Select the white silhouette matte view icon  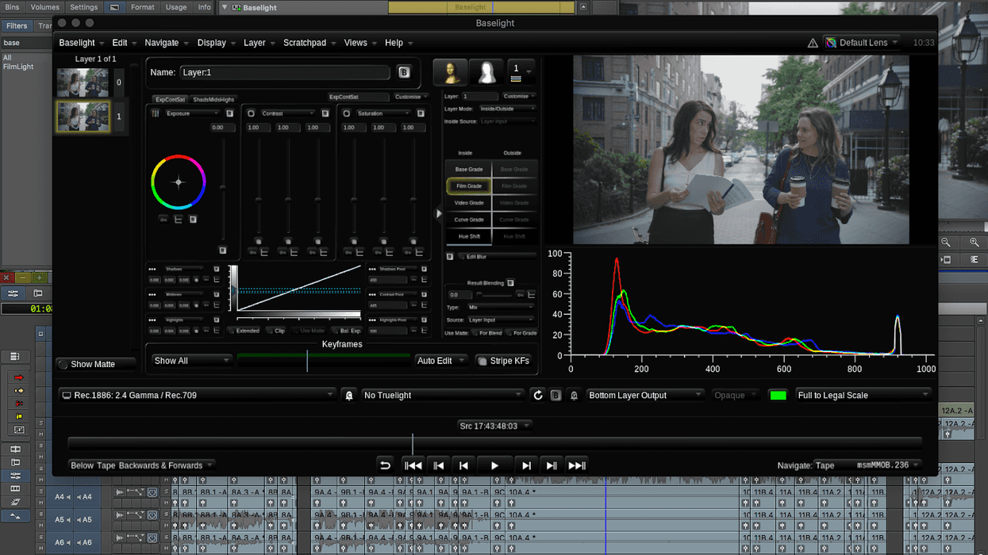tap(486, 72)
